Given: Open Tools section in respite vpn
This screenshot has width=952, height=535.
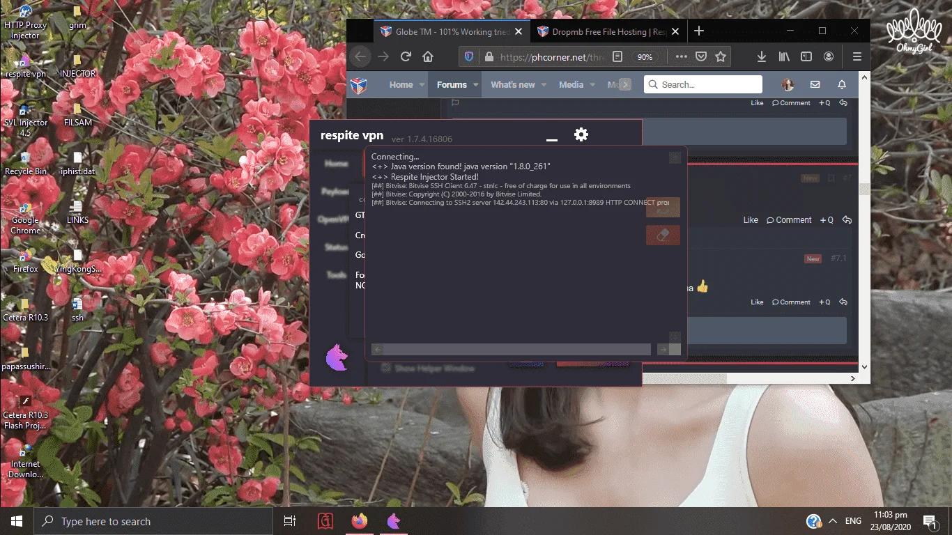Looking at the screenshot, I should coord(337,275).
